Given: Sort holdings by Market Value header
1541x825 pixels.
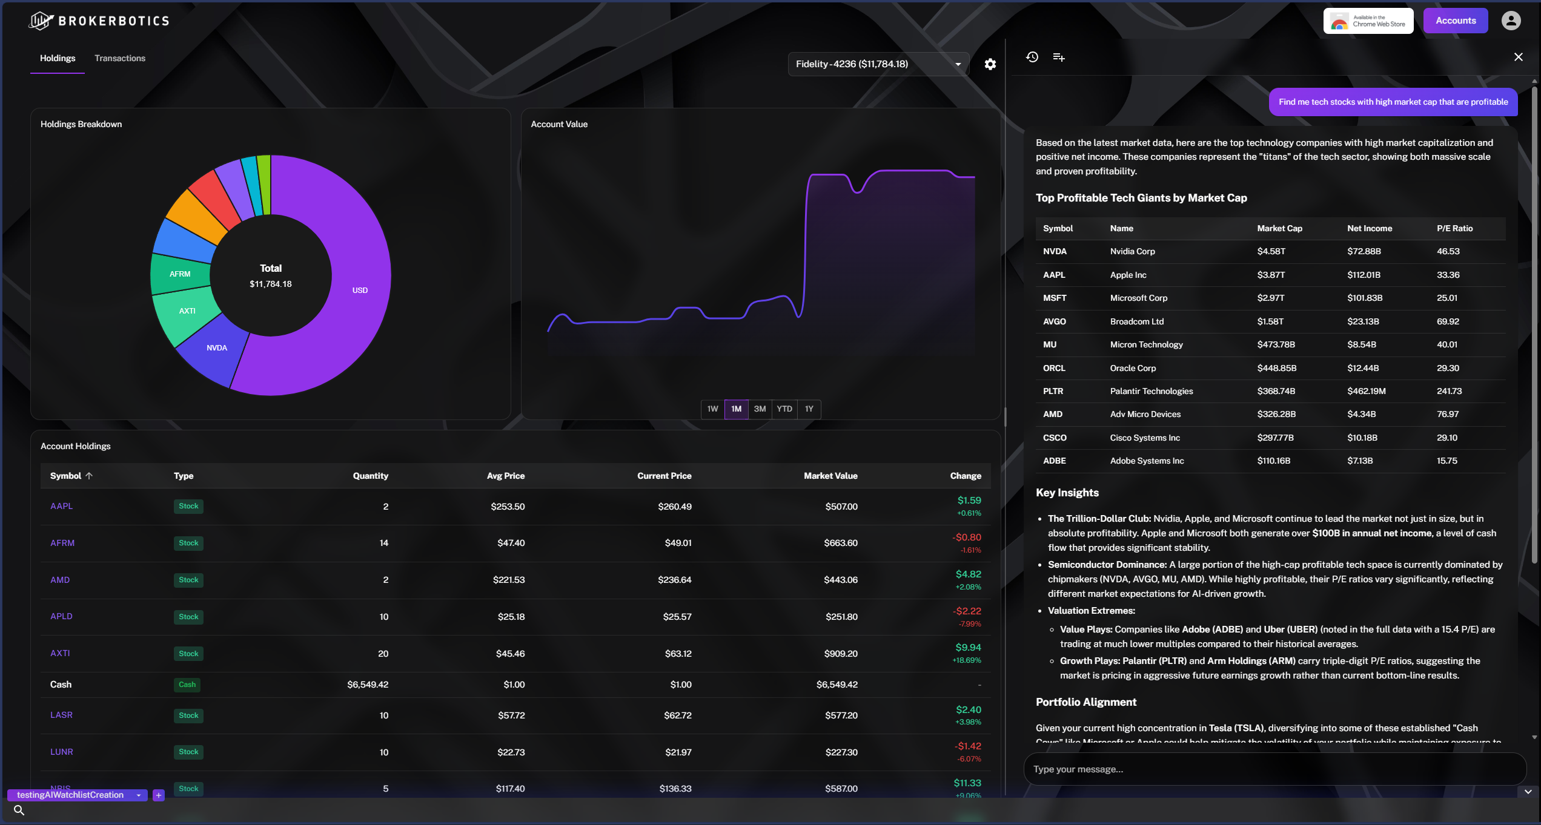Looking at the screenshot, I should (830, 476).
